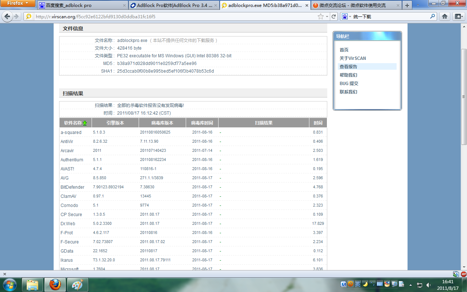The image size is (467, 292).
Task: Open the 查看报告 navigation link
Action: [x=348, y=67]
